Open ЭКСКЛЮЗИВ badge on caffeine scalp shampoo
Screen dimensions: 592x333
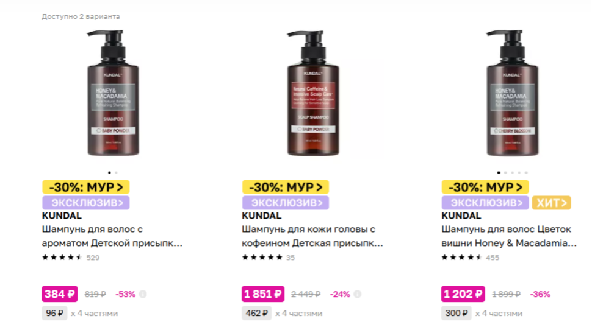coord(286,203)
